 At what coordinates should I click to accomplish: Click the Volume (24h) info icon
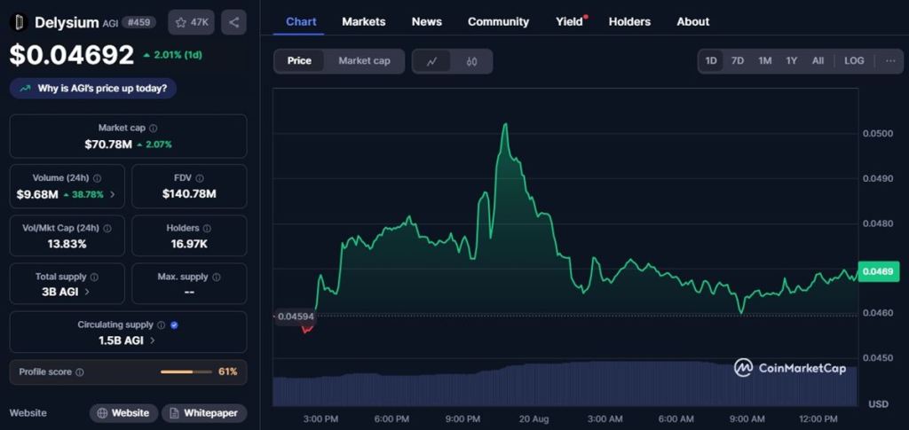coord(98,178)
